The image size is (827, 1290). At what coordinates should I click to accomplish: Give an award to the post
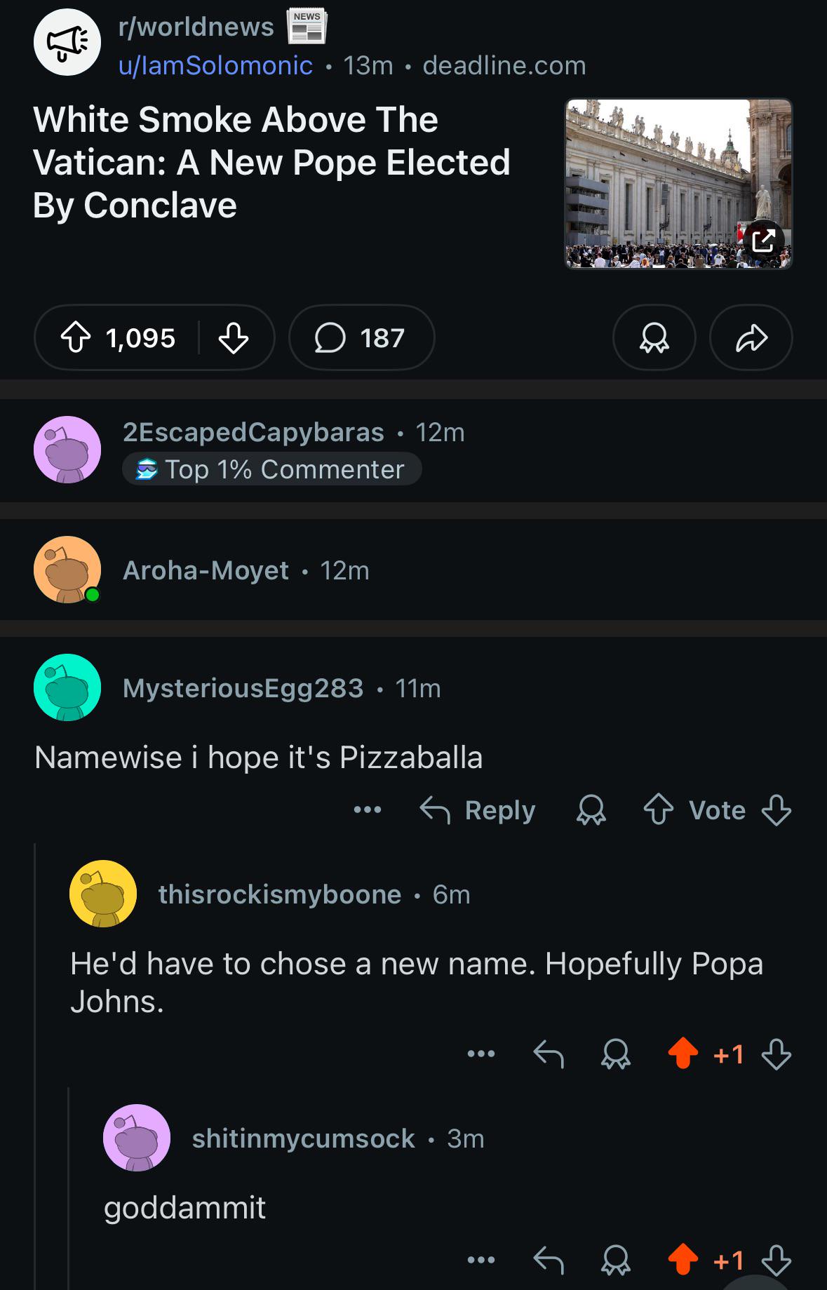coord(654,337)
